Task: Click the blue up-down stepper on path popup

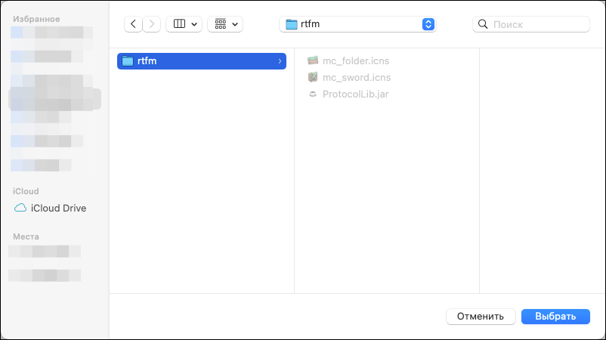Action: [x=428, y=24]
